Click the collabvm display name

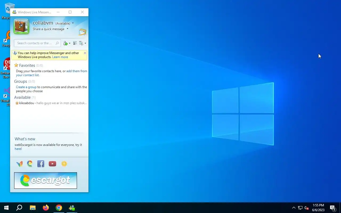click(x=43, y=23)
